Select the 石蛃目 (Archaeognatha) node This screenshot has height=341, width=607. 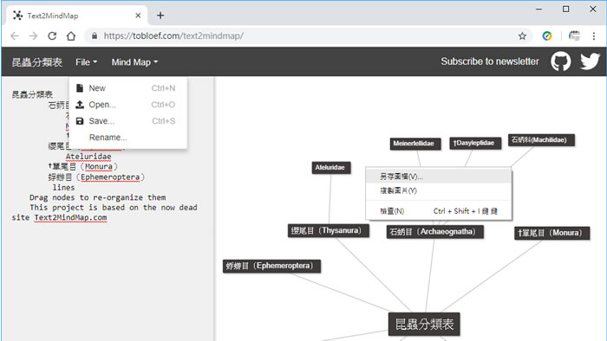[434, 232]
